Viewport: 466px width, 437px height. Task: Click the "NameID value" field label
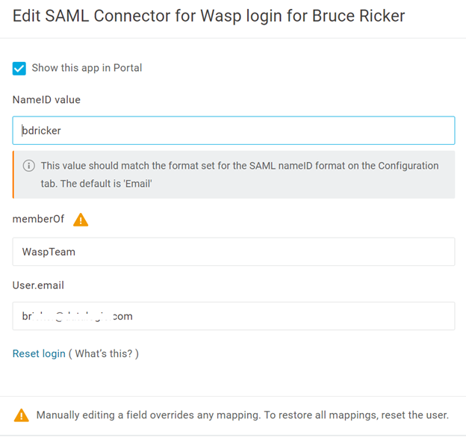click(46, 99)
